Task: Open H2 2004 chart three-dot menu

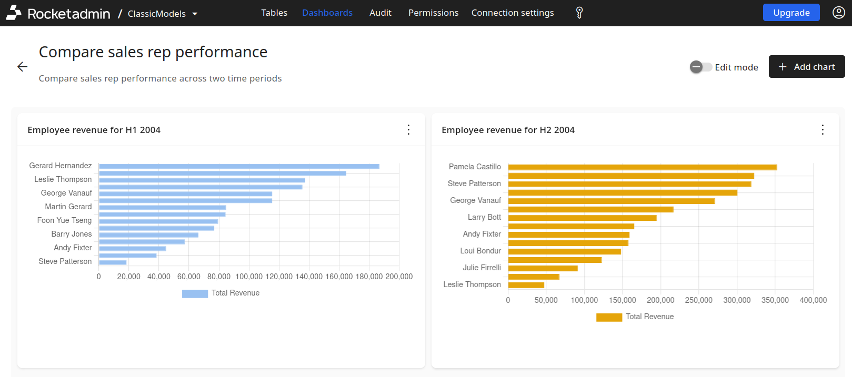Action: (x=823, y=130)
